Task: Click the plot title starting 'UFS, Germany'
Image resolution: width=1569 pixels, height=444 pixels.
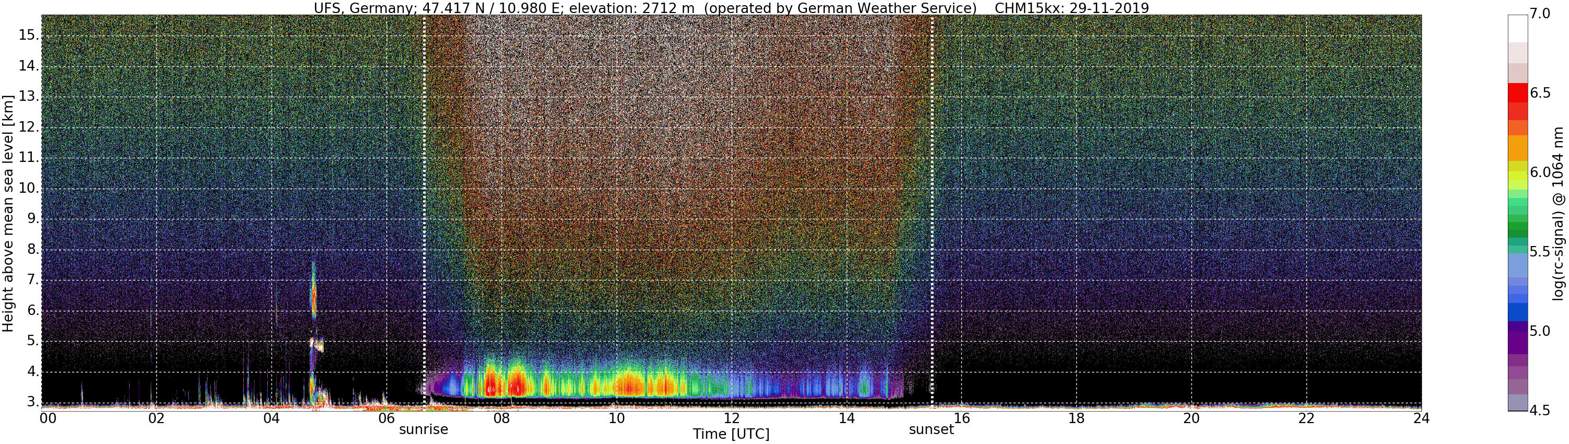Action: (x=731, y=8)
